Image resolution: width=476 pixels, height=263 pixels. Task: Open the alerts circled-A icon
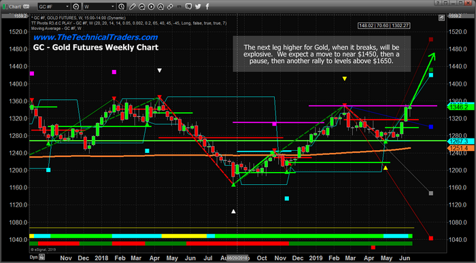(x=160, y=6)
